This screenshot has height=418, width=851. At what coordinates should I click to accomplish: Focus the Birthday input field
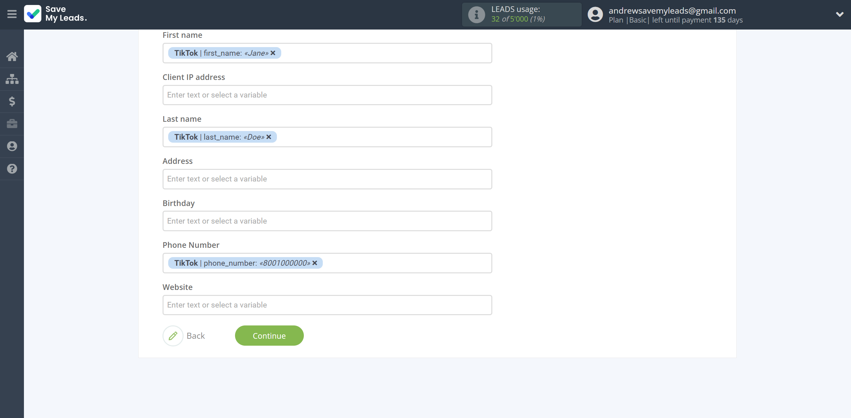click(x=327, y=221)
